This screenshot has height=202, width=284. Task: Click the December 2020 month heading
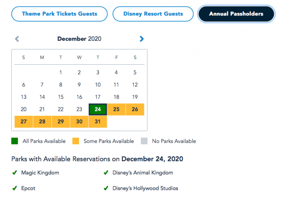point(79,39)
